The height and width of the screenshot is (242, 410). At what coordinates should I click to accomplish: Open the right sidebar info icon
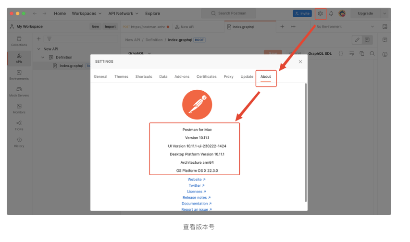click(385, 54)
